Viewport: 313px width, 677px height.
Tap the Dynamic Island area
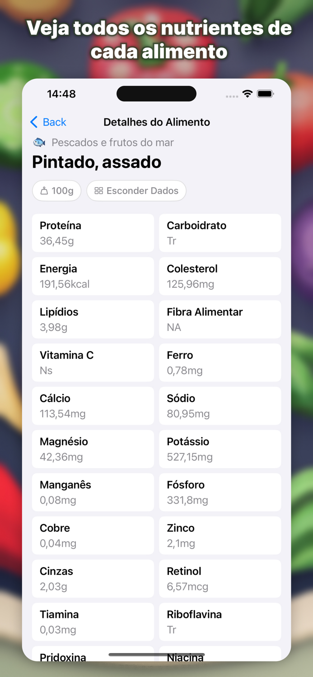coord(156,93)
